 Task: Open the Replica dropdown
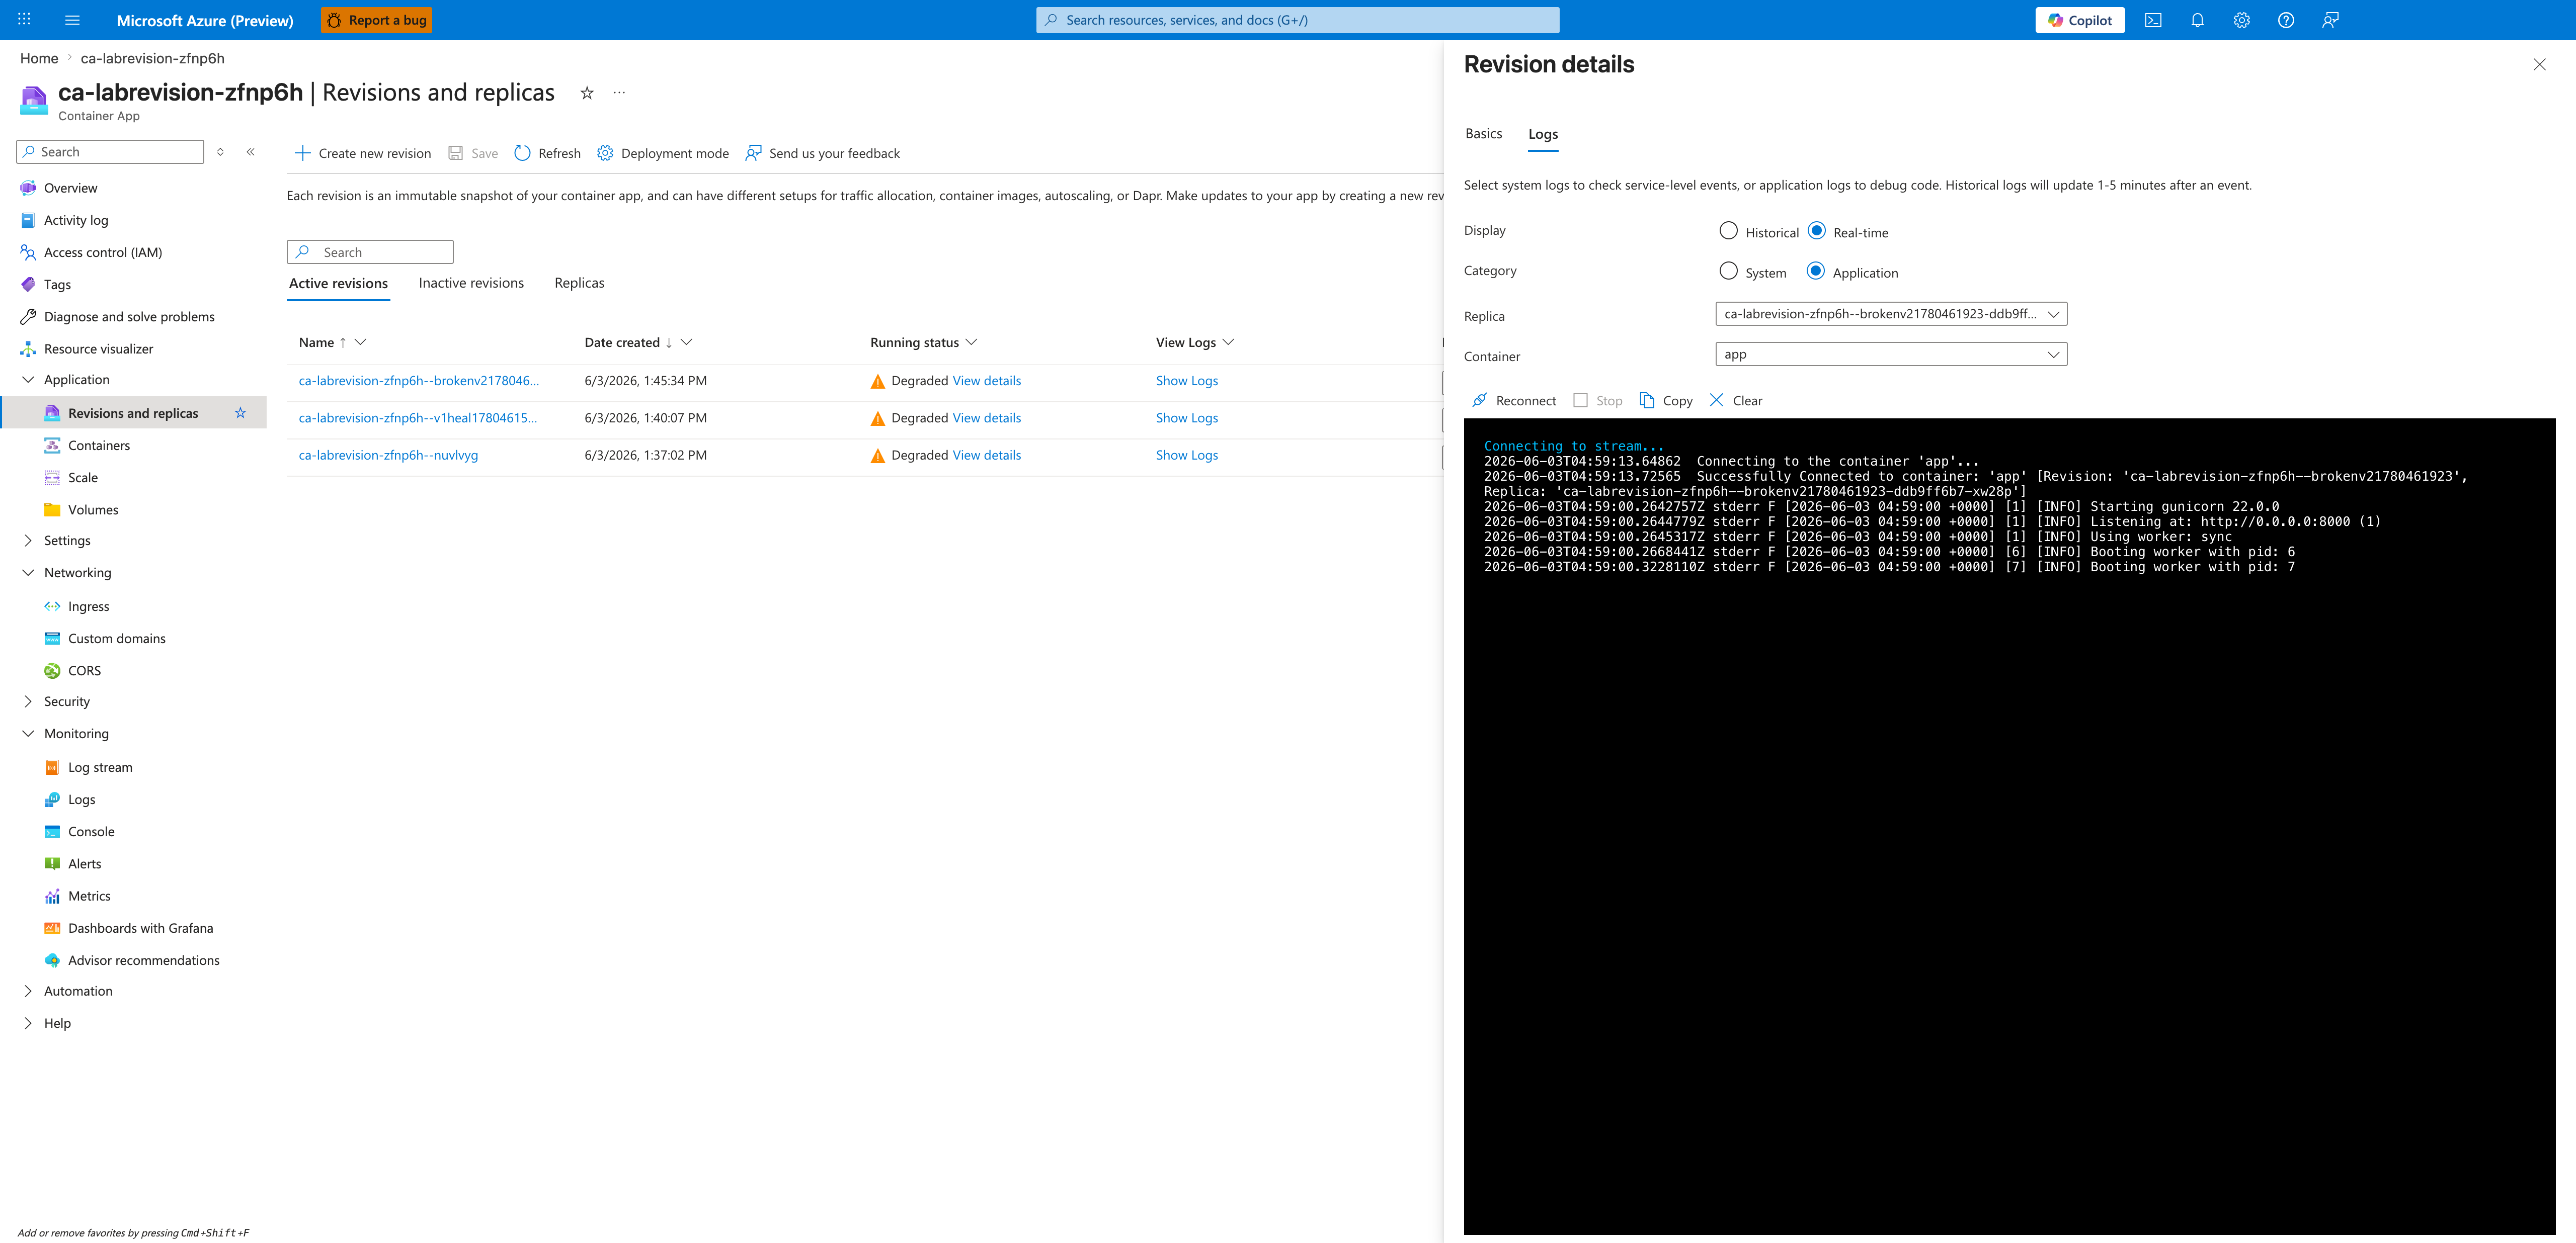click(x=1891, y=314)
